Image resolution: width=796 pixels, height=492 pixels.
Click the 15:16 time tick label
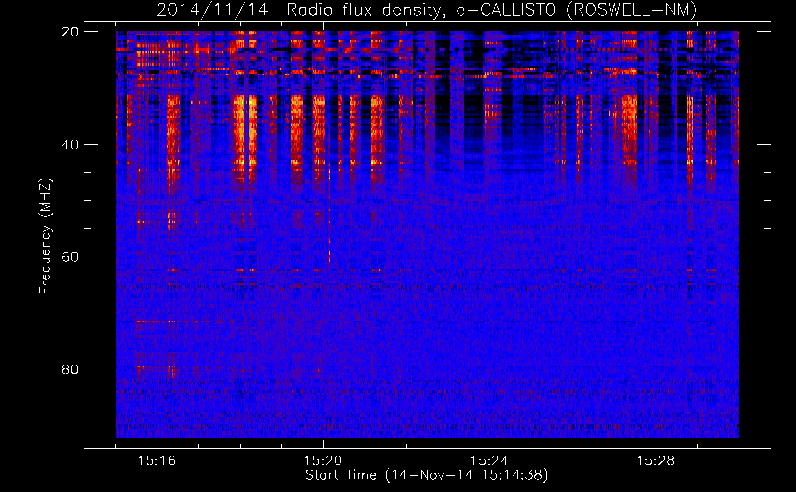(x=156, y=461)
